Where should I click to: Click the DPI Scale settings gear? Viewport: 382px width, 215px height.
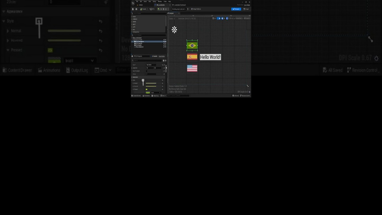pos(249,92)
